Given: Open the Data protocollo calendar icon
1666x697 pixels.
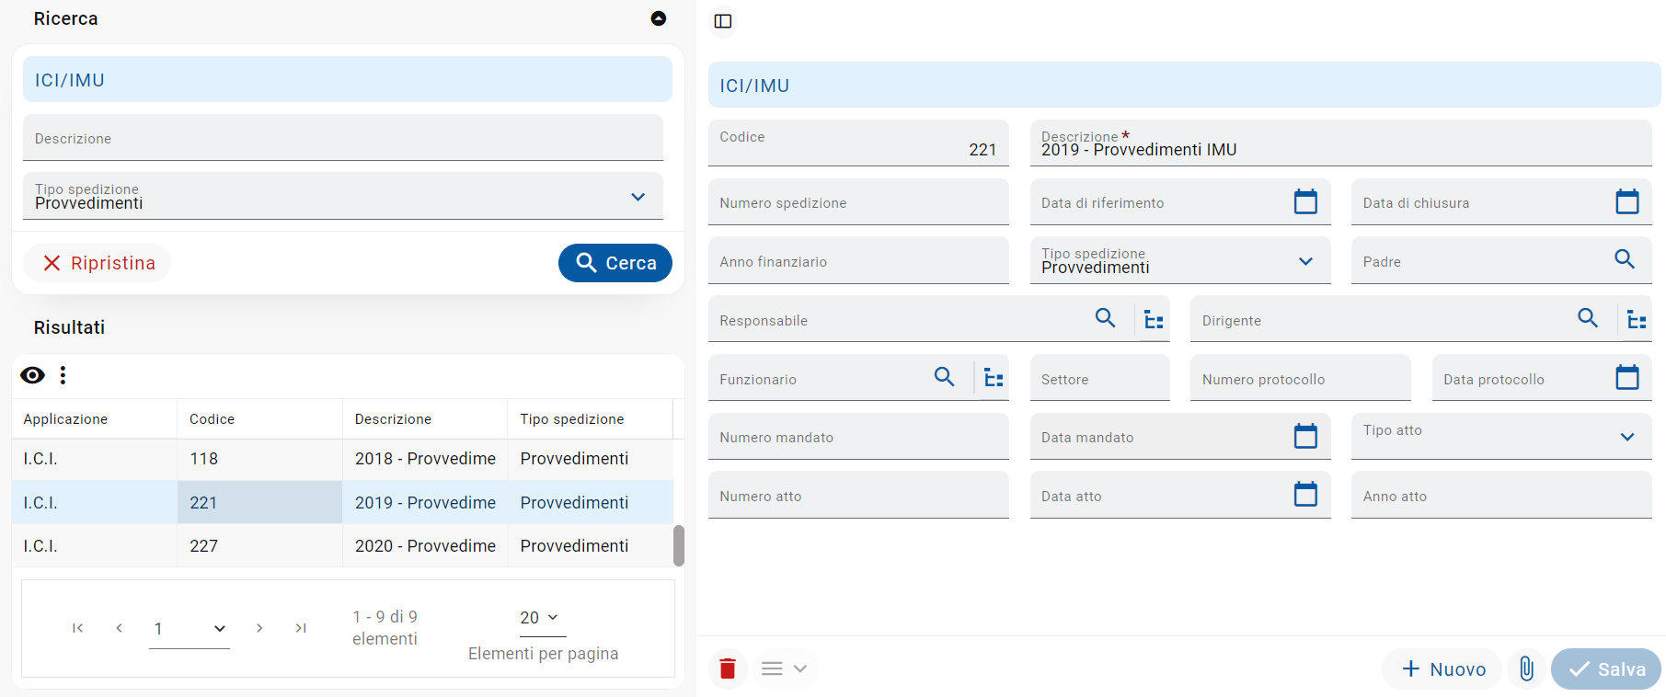Looking at the screenshot, I should pos(1627,377).
